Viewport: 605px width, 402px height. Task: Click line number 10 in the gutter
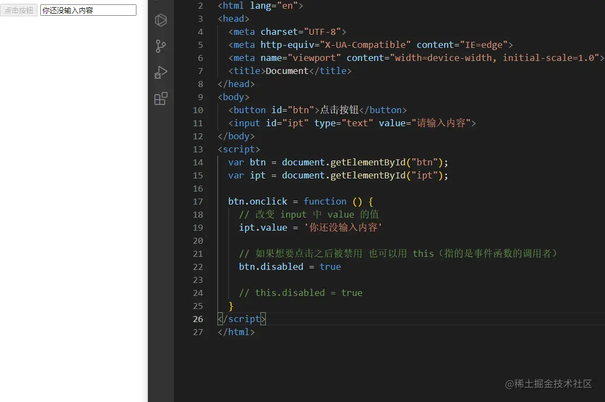click(x=197, y=110)
